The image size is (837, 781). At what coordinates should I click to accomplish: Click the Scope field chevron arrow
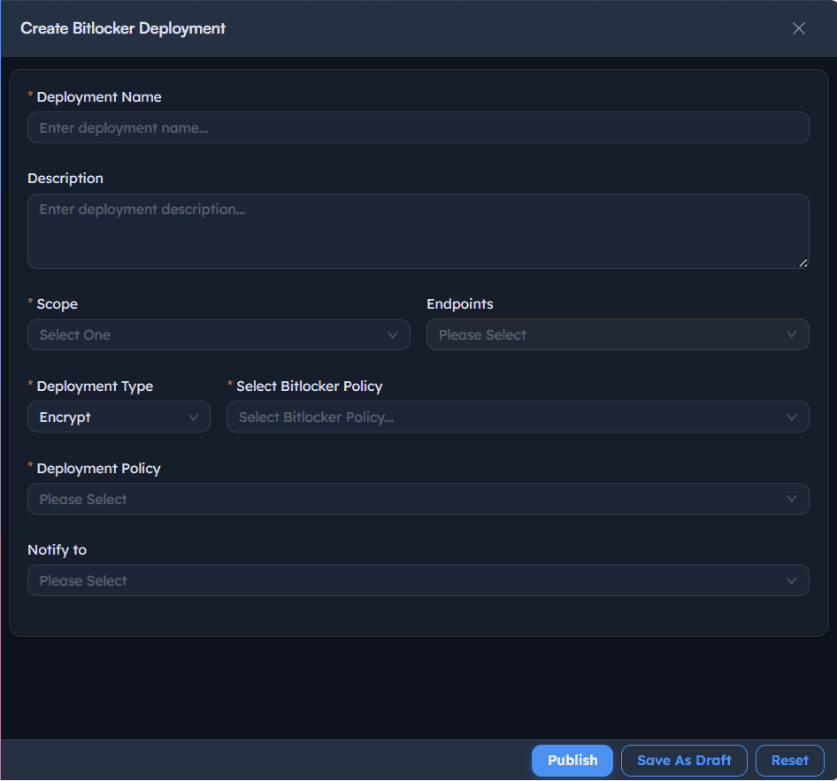[392, 335]
